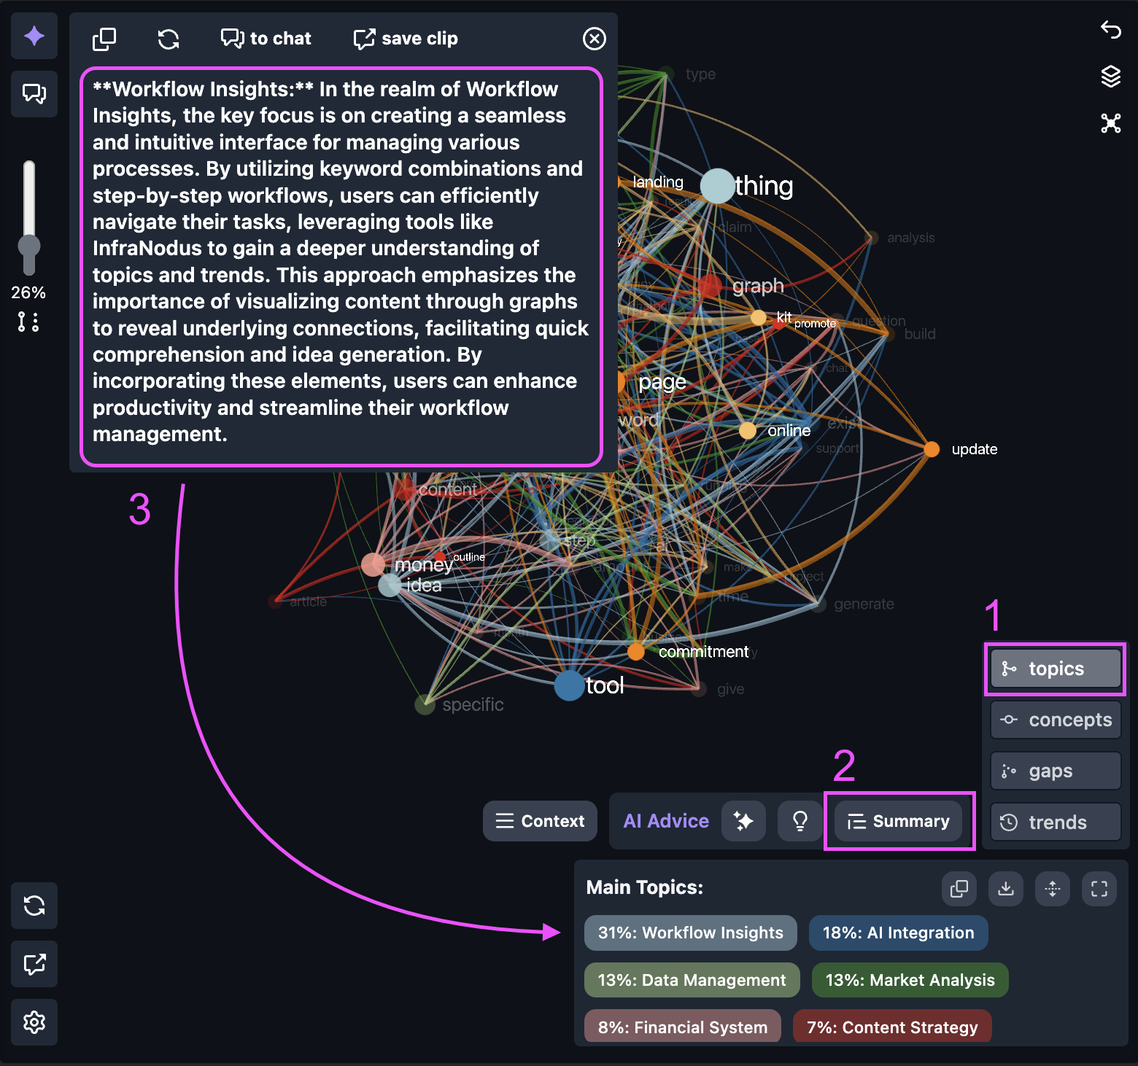Screen dimensions: 1138x1066
Task: Select the 13%: Market Analysis topic
Action: coord(910,980)
